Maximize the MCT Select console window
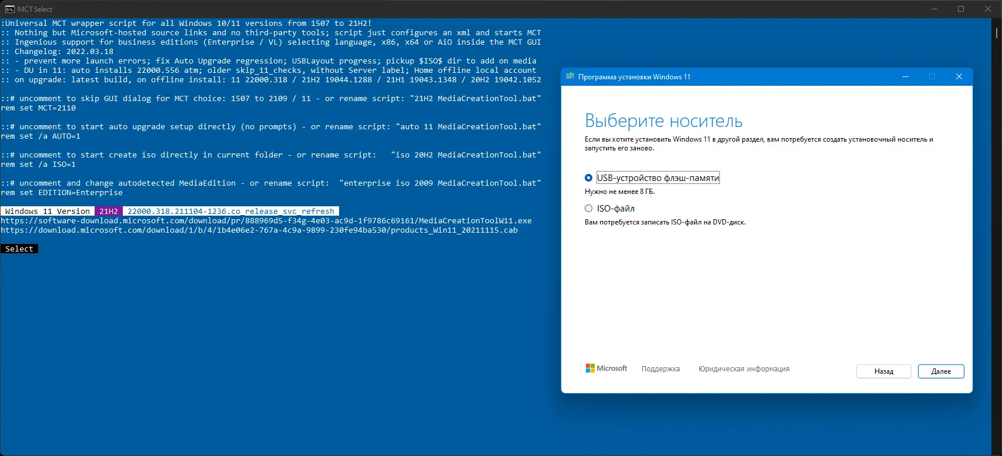This screenshot has width=1002, height=456. [961, 9]
